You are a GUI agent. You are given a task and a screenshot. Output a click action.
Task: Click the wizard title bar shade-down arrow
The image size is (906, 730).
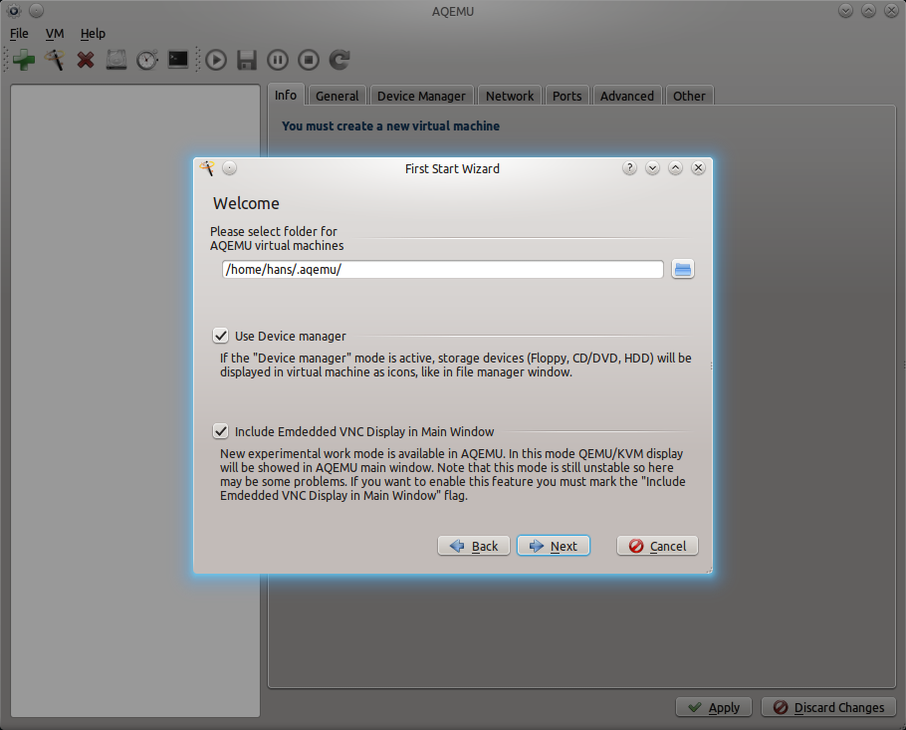click(652, 168)
